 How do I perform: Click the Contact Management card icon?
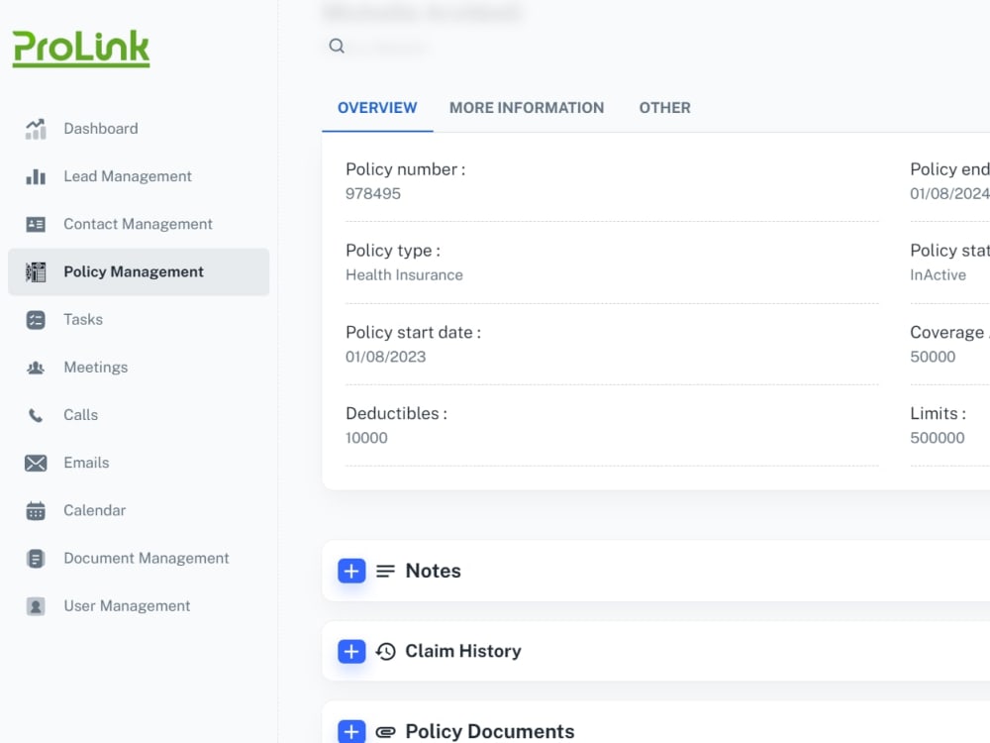coord(36,224)
